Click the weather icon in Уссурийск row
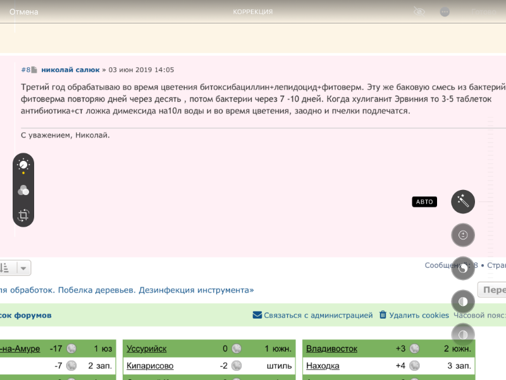506x380 pixels. pos(237,348)
